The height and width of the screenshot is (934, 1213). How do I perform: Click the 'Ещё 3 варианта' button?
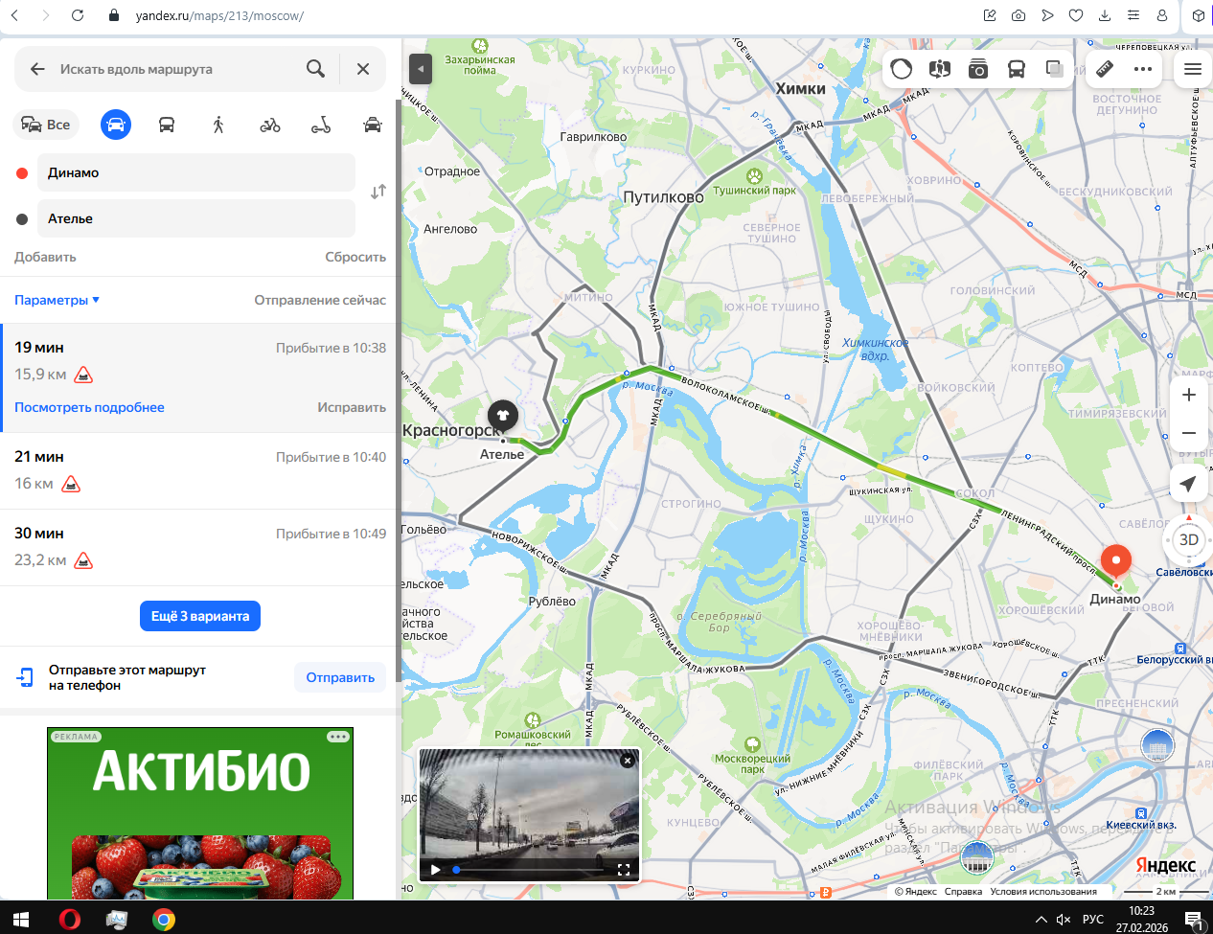click(200, 616)
